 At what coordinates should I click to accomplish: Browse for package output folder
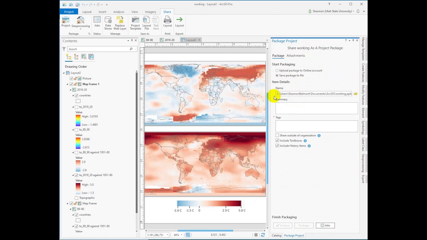[x=356, y=94]
